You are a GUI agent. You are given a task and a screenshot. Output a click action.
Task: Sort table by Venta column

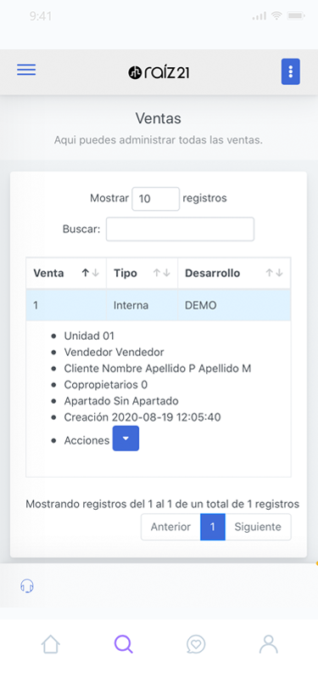[66, 273]
